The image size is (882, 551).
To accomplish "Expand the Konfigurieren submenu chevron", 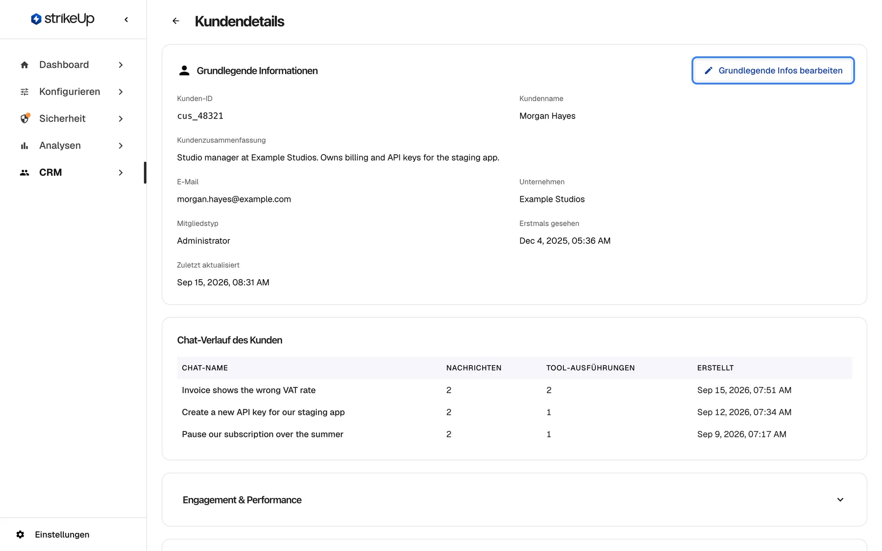I will tap(121, 92).
